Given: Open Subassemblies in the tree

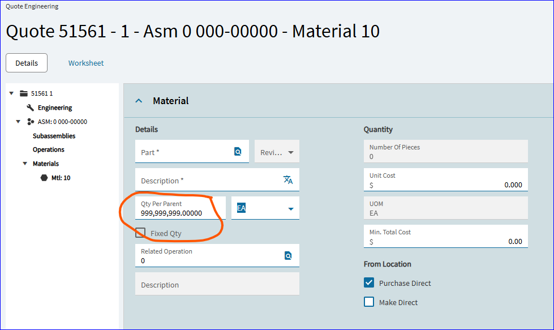Looking at the screenshot, I should 54,136.
